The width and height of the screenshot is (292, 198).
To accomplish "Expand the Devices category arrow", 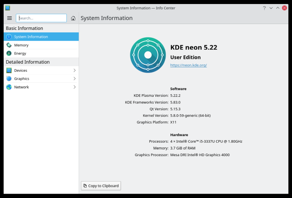I will coord(74,71).
